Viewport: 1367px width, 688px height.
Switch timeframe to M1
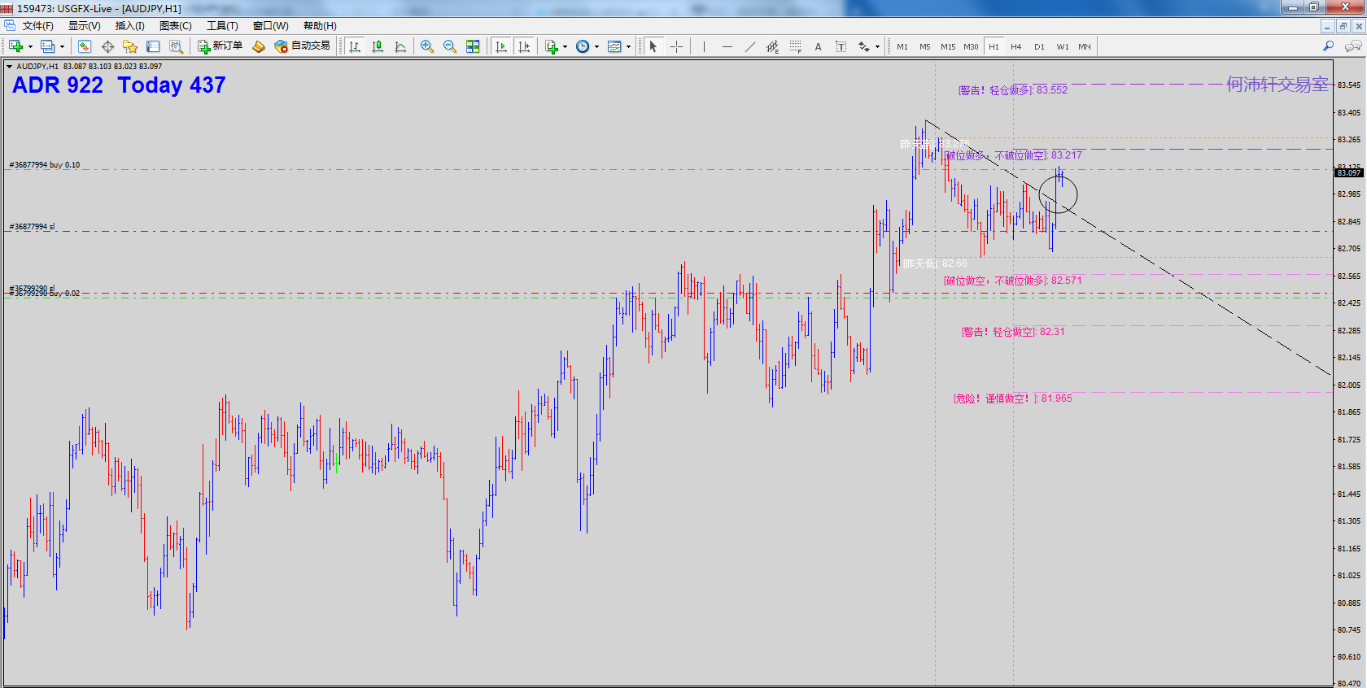(x=902, y=46)
